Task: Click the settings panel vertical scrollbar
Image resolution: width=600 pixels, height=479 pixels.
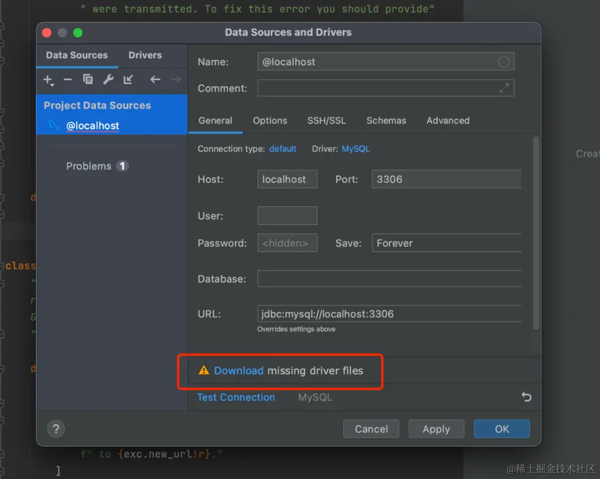Action: click(x=536, y=233)
